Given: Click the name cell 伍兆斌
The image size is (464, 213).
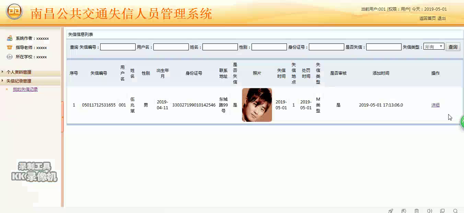Looking at the screenshot, I should [132, 105].
